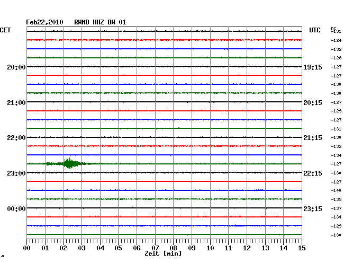Viewport: 344px width, 262px height.
Task: Click the 11 minute axis tick label
Action: 229,248
